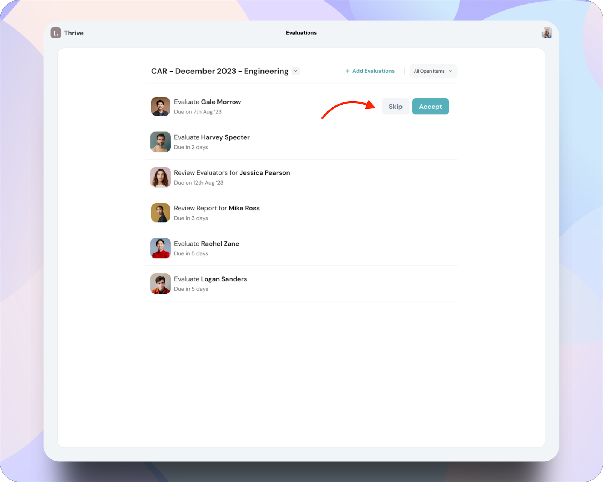
Task: Click 'Due in 5 days' under Rachel Zane
Action: click(191, 253)
